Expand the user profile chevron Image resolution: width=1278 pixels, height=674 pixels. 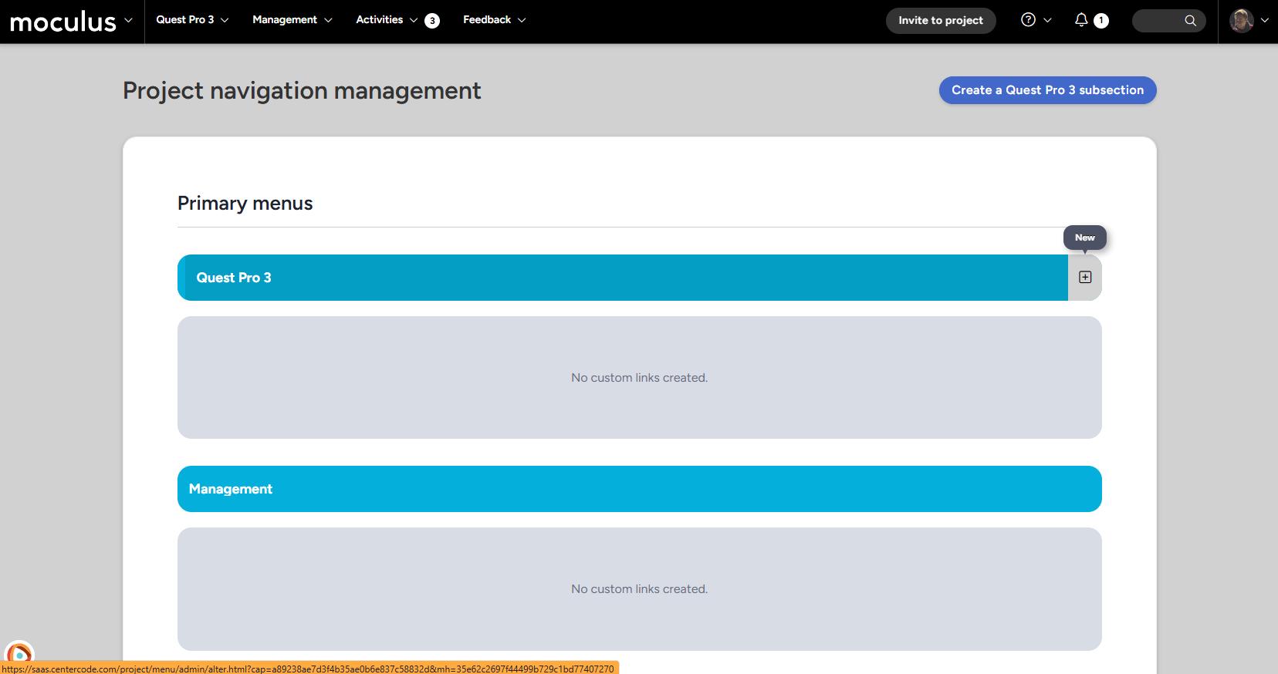pyautogui.click(x=1264, y=21)
